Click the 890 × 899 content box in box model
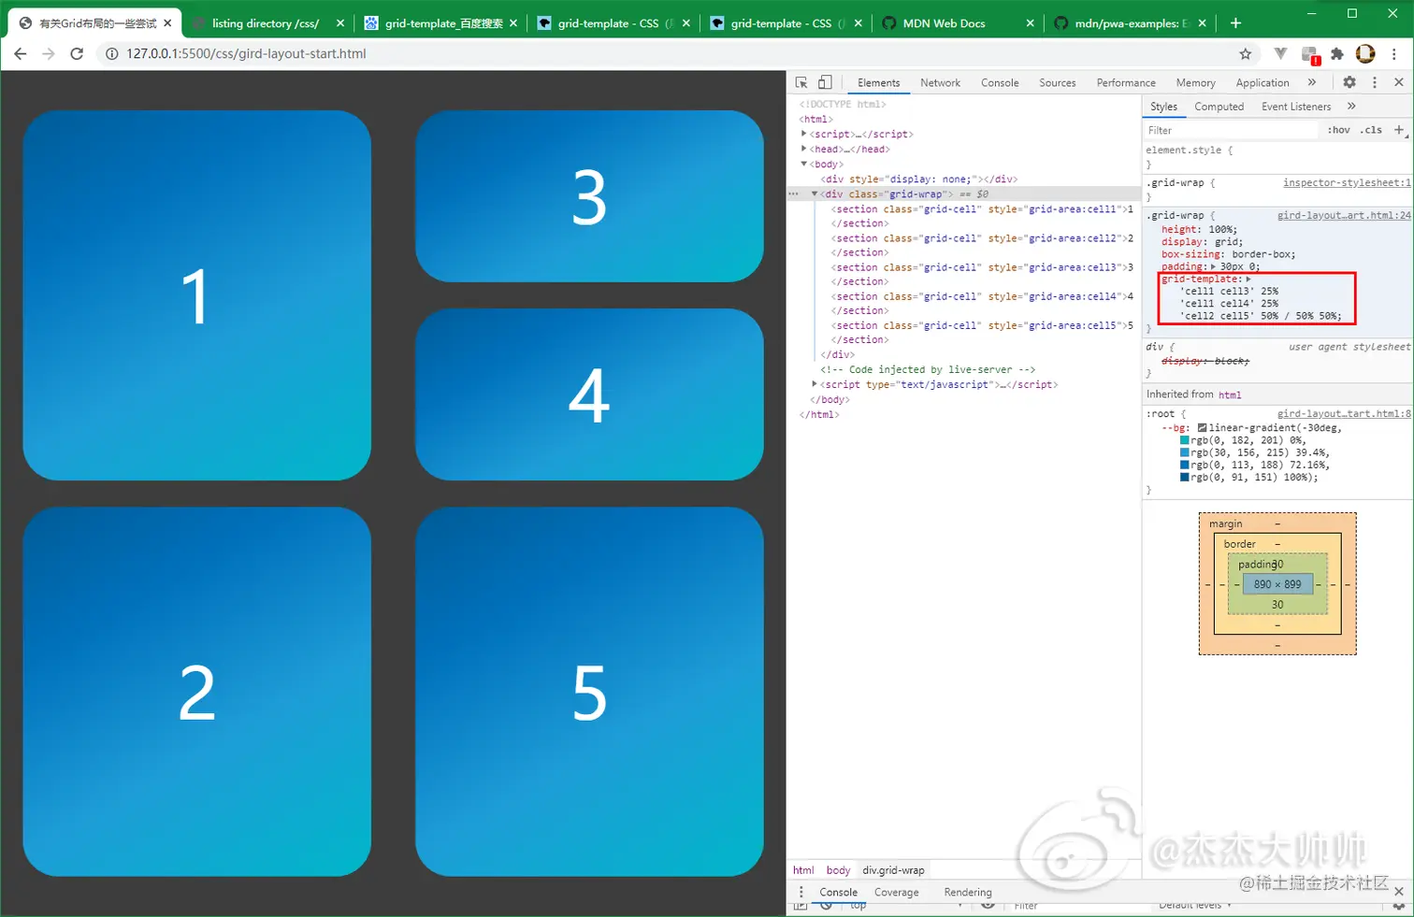 [x=1277, y=584]
